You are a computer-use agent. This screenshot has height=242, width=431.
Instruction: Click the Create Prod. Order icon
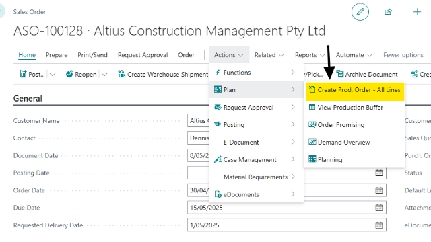pyautogui.click(x=312, y=89)
